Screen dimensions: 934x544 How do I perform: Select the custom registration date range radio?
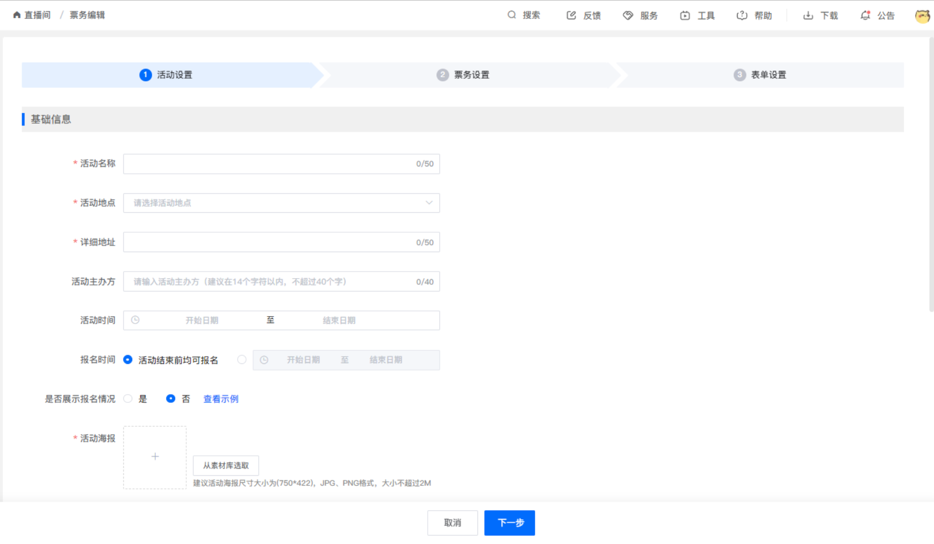(242, 360)
